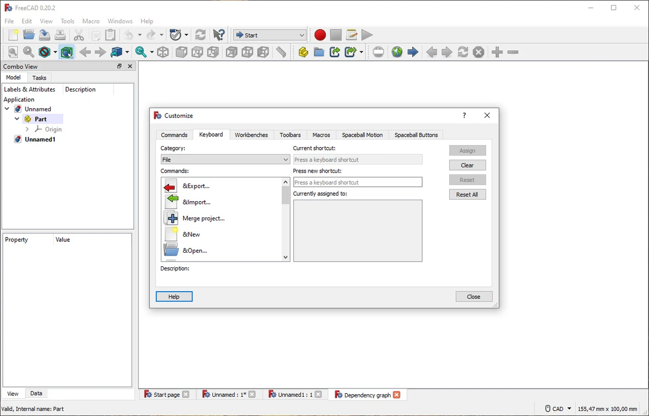Screen dimensions: 649x416
Task: Switch to the Toolbars tab
Action: click(x=290, y=135)
